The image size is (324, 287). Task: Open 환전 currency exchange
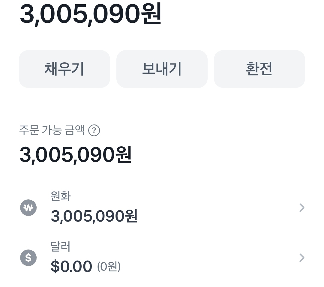tap(259, 69)
